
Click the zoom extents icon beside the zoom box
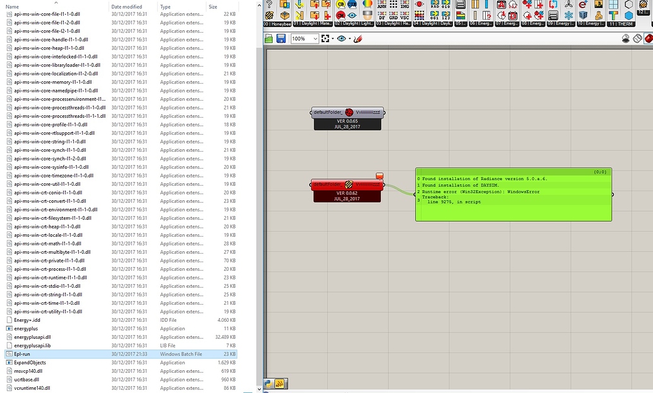click(x=326, y=38)
